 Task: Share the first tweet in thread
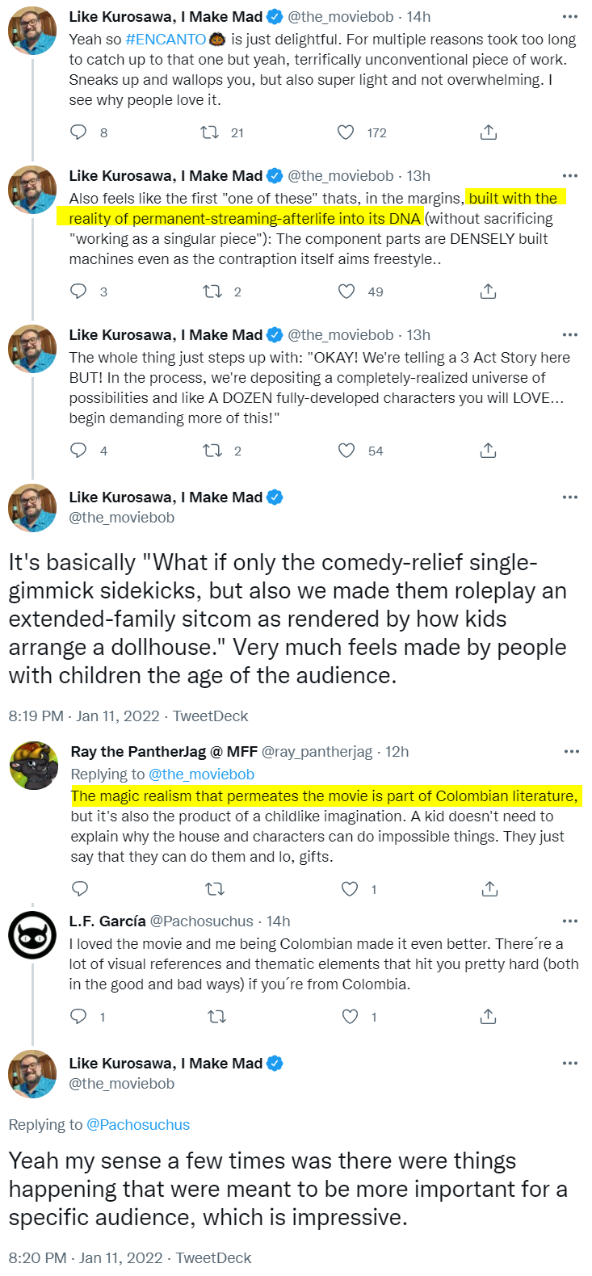pos(489,132)
